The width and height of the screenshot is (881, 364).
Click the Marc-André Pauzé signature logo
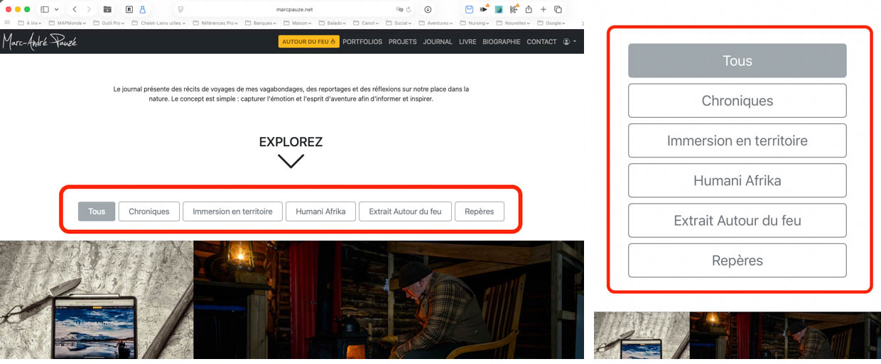click(39, 42)
